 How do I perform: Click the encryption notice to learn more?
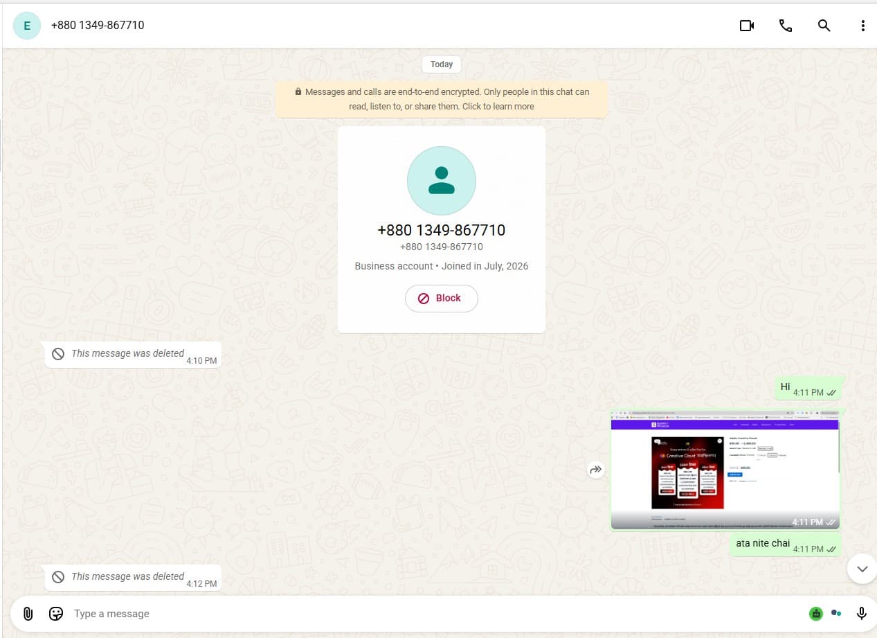pos(441,99)
